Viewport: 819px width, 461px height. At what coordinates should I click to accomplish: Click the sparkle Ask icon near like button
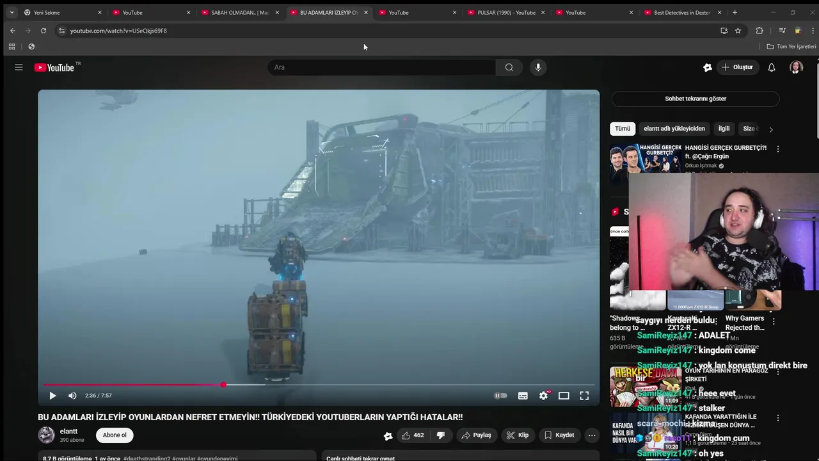click(388, 435)
